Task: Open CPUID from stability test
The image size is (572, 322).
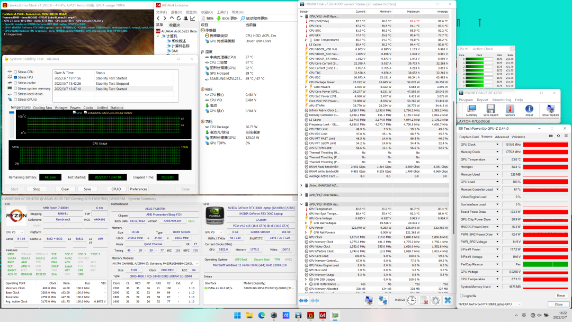Action: tap(116, 189)
